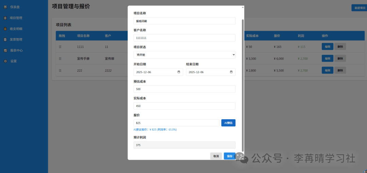Image resolution: width=367 pixels, height=173 pixels.
Task: Open the 开始日期 calendar picker icon
Action: (179, 72)
